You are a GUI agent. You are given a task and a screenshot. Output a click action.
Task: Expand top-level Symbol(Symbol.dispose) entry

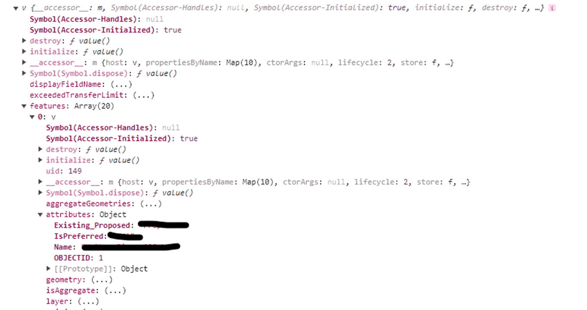click(24, 73)
